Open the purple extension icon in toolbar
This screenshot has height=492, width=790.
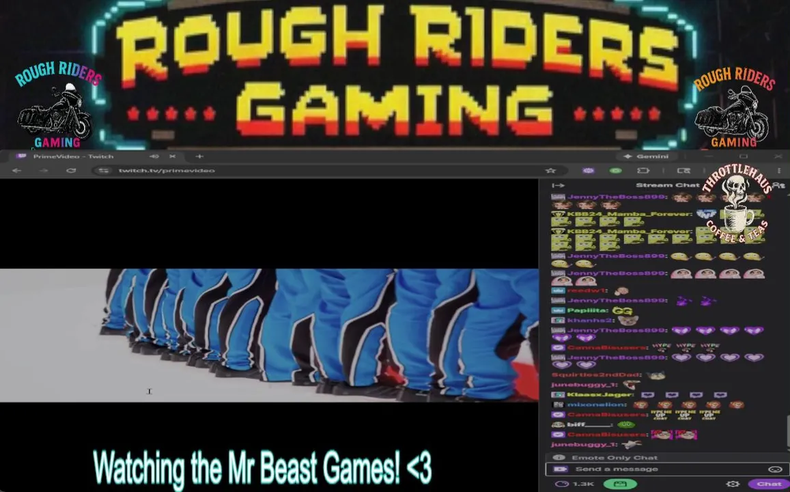point(589,171)
